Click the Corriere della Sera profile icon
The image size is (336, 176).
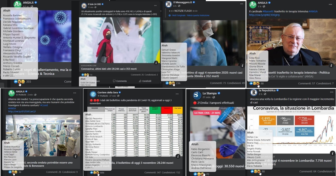[92, 94]
